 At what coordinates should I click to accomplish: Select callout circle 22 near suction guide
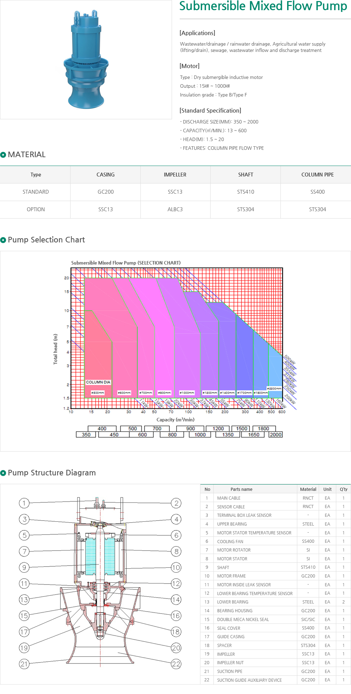point(176,664)
